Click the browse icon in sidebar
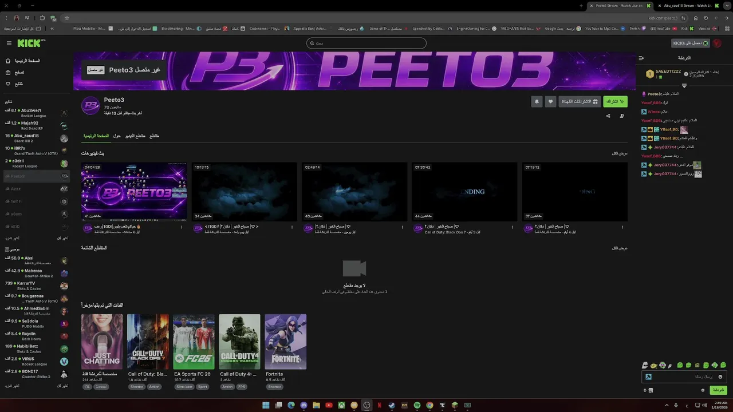The image size is (733, 412). [8, 73]
